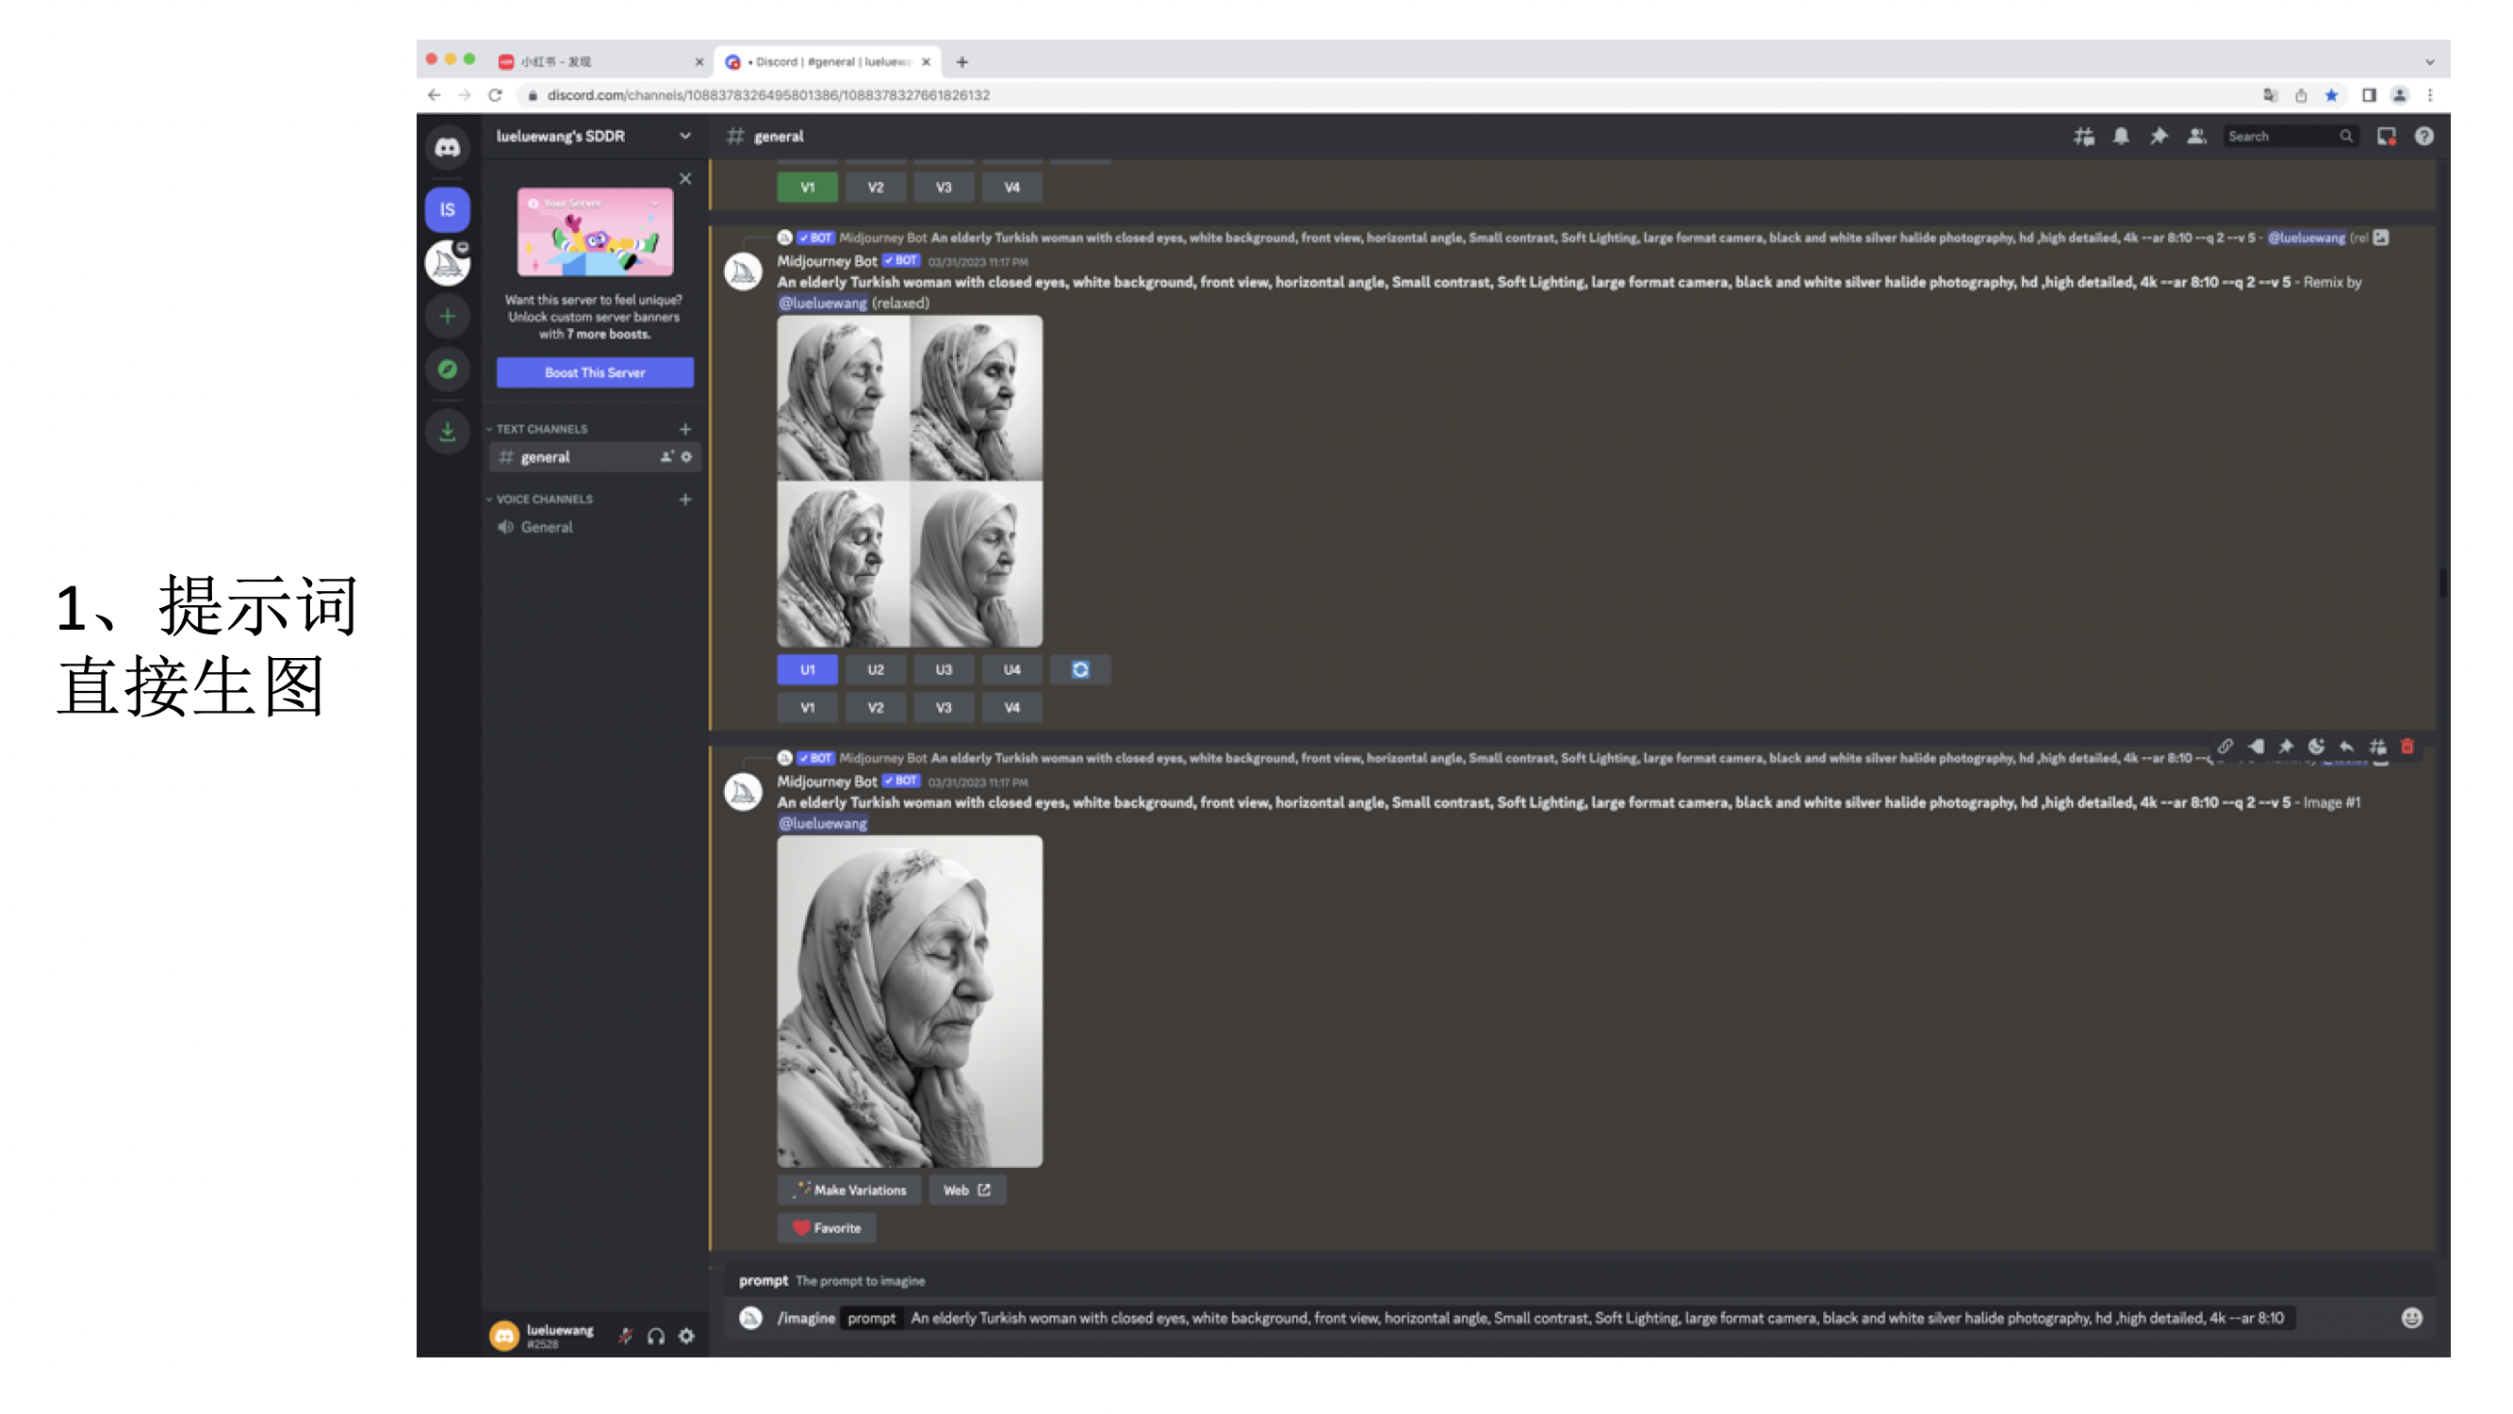Add a server with the plus icon
Image resolution: width=2513 pixels, height=1414 pixels.
(447, 316)
